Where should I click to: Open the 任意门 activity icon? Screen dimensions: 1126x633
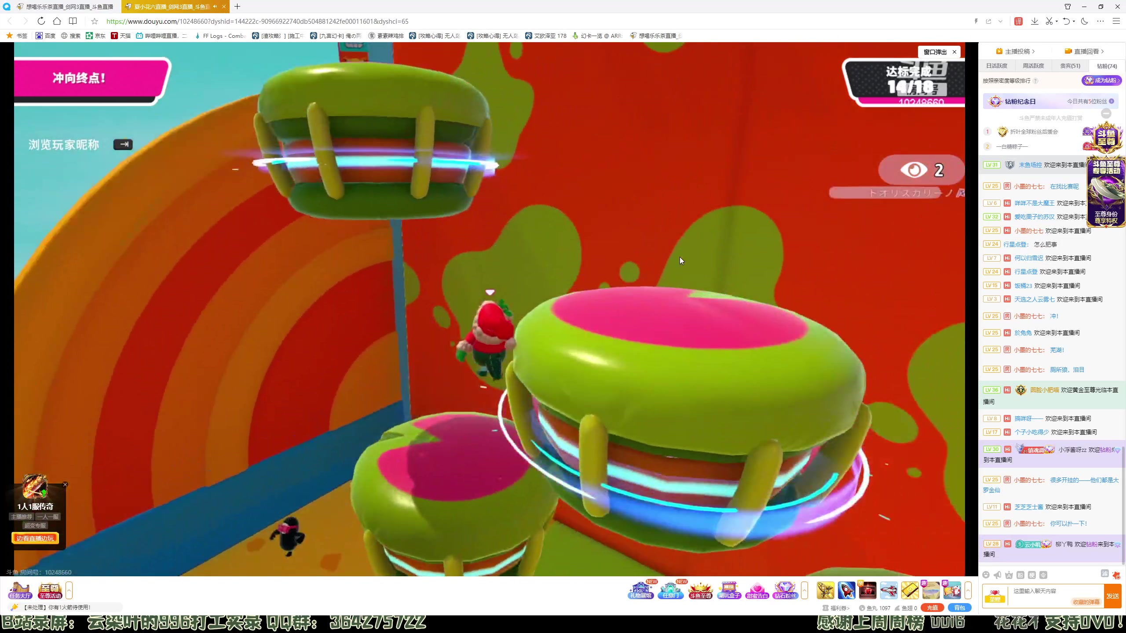click(x=670, y=590)
